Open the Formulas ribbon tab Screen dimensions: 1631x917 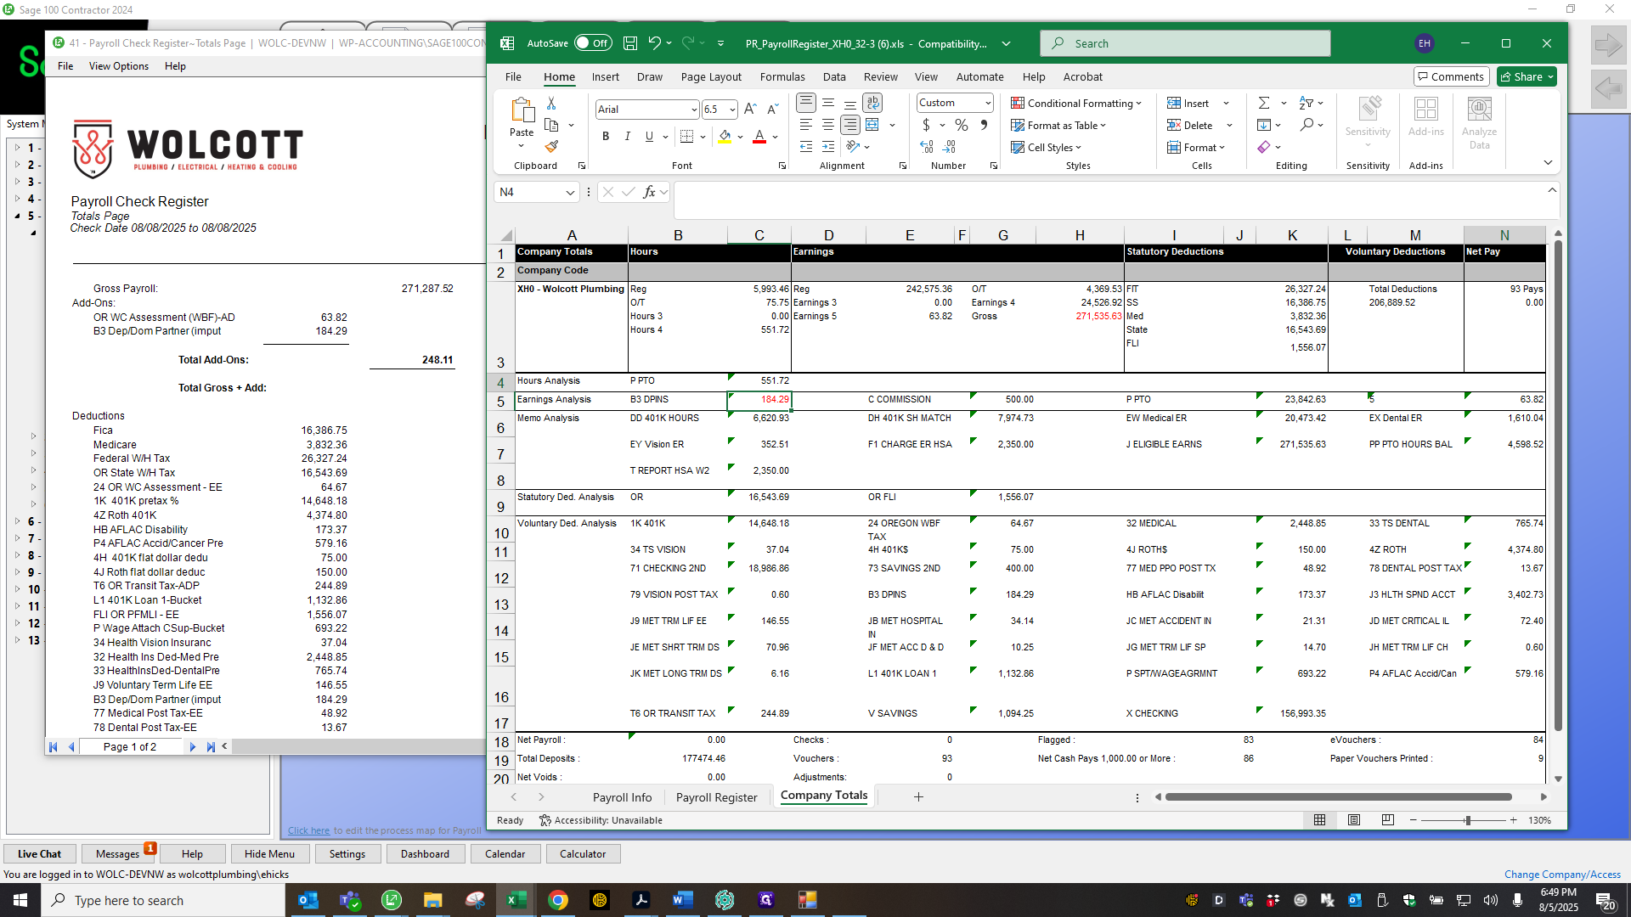point(782,76)
